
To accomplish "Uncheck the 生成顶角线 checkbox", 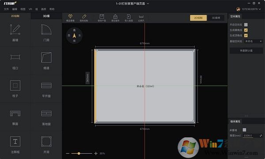I will (x=246, y=35).
